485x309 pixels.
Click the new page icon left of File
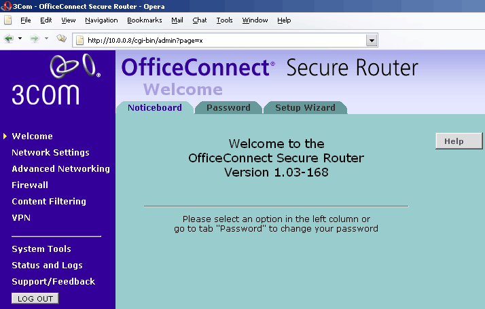8,20
